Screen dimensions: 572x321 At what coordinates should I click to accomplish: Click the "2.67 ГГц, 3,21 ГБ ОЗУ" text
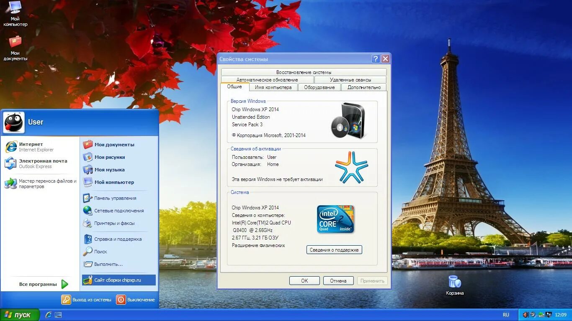(255, 238)
